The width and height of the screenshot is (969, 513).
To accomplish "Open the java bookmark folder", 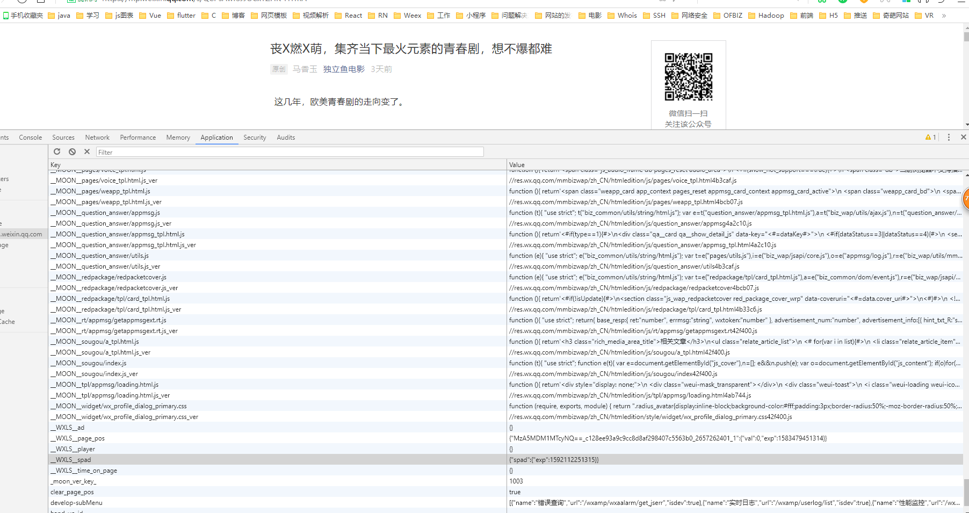I will point(59,16).
